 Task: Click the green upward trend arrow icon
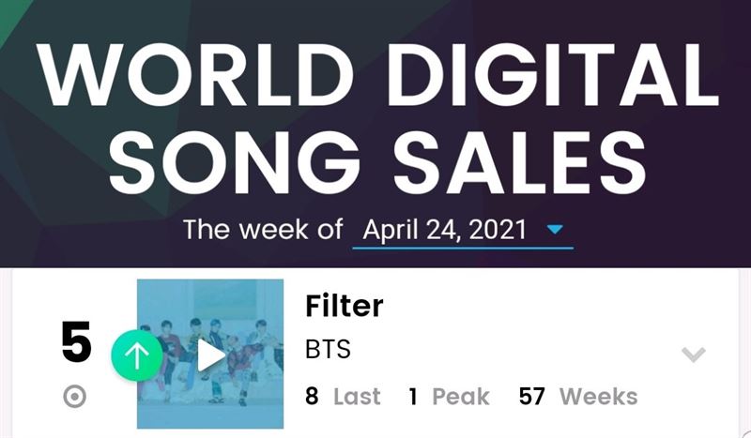coord(137,355)
